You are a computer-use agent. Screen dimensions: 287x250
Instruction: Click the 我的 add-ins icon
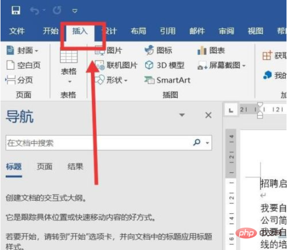[268, 75]
